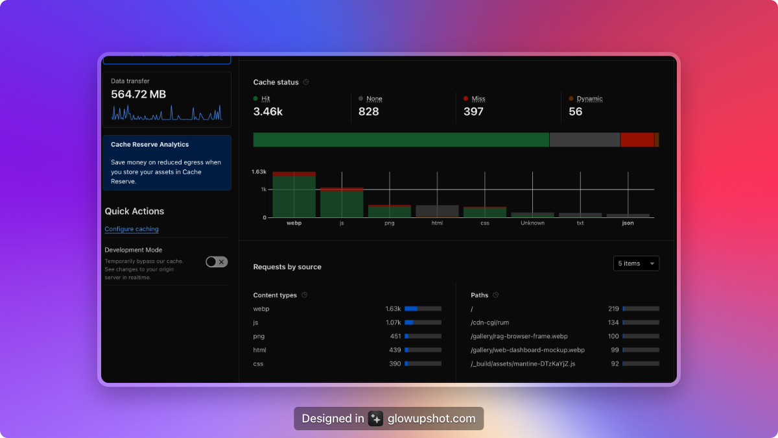Image resolution: width=778 pixels, height=438 pixels.
Task: Click the underlined Dynamic label
Action: [x=589, y=99]
